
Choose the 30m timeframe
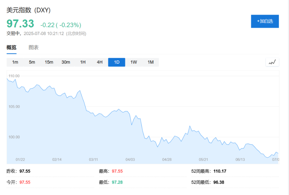click(x=66, y=62)
